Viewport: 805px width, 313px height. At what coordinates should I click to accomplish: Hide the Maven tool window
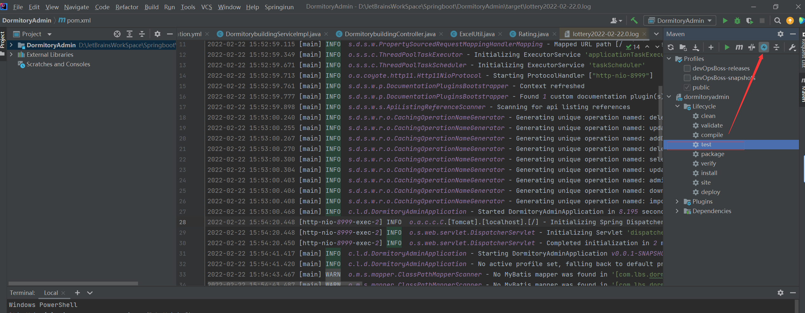793,34
